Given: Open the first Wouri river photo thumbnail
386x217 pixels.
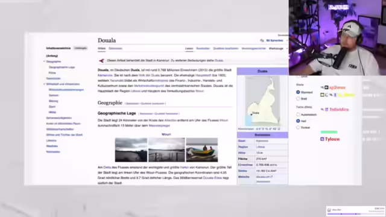Looking at the screenshot, I should pos(131,150).
